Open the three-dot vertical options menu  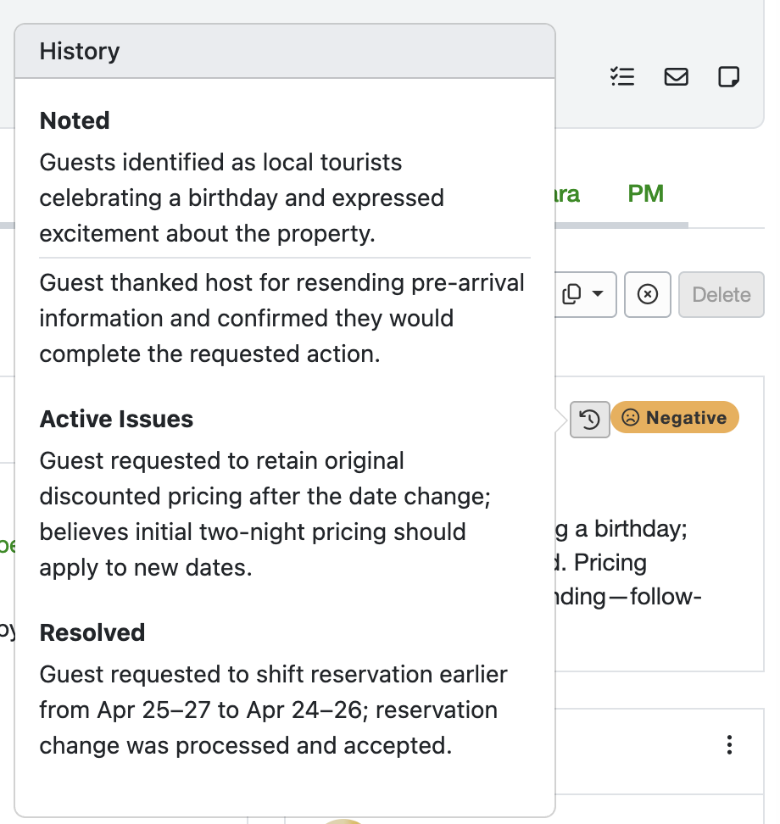click(x=729, y=745)
